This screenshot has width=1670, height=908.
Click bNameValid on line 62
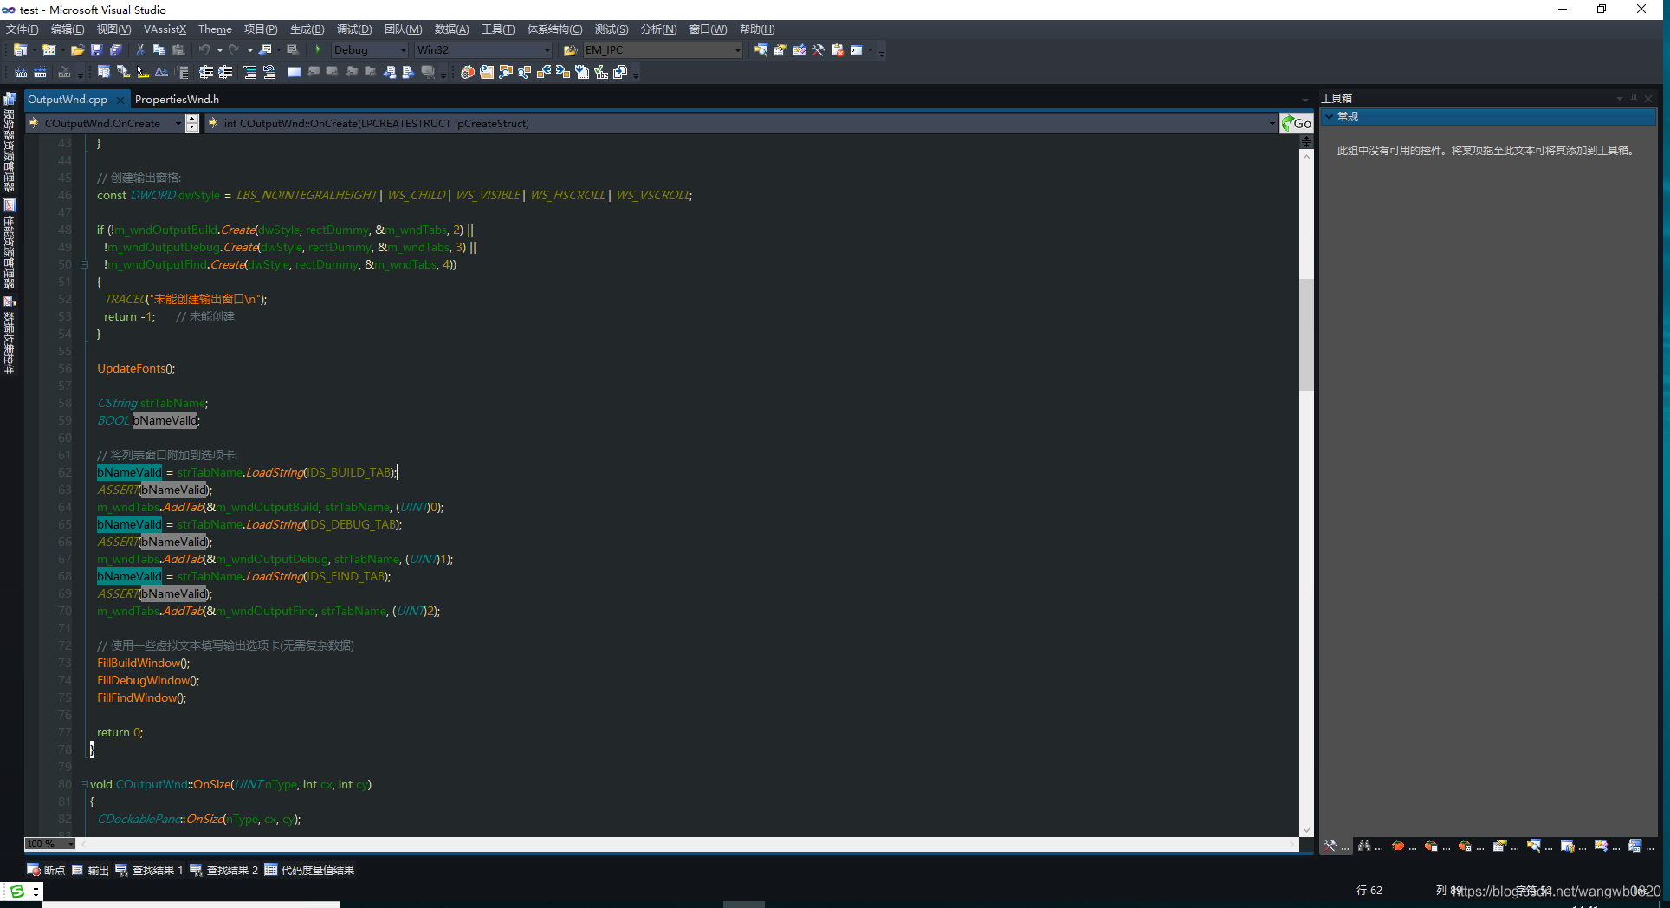[129, 472]
